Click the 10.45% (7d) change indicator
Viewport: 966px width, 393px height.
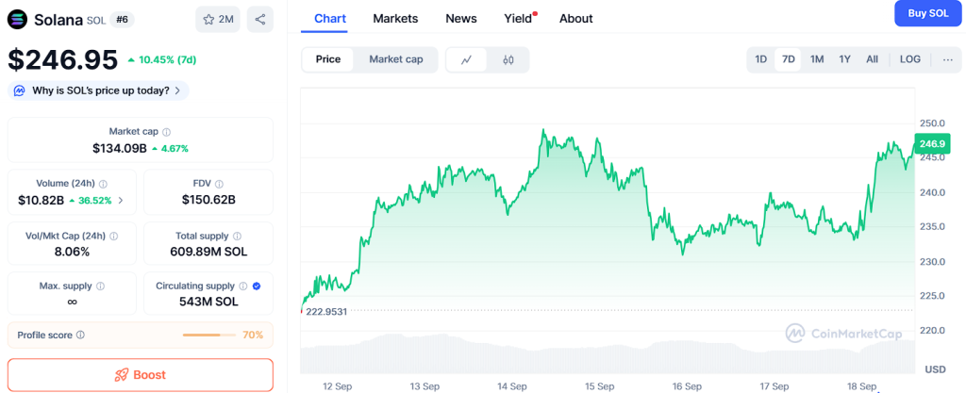(x=162, y=59)
